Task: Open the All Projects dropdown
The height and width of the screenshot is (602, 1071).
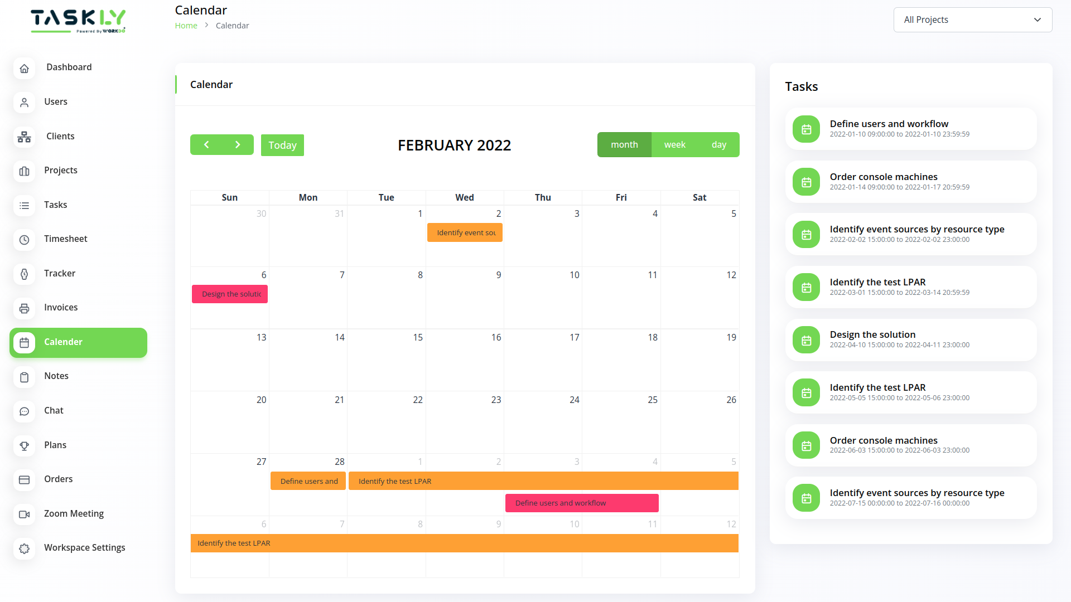Action: tap(972, 20)
